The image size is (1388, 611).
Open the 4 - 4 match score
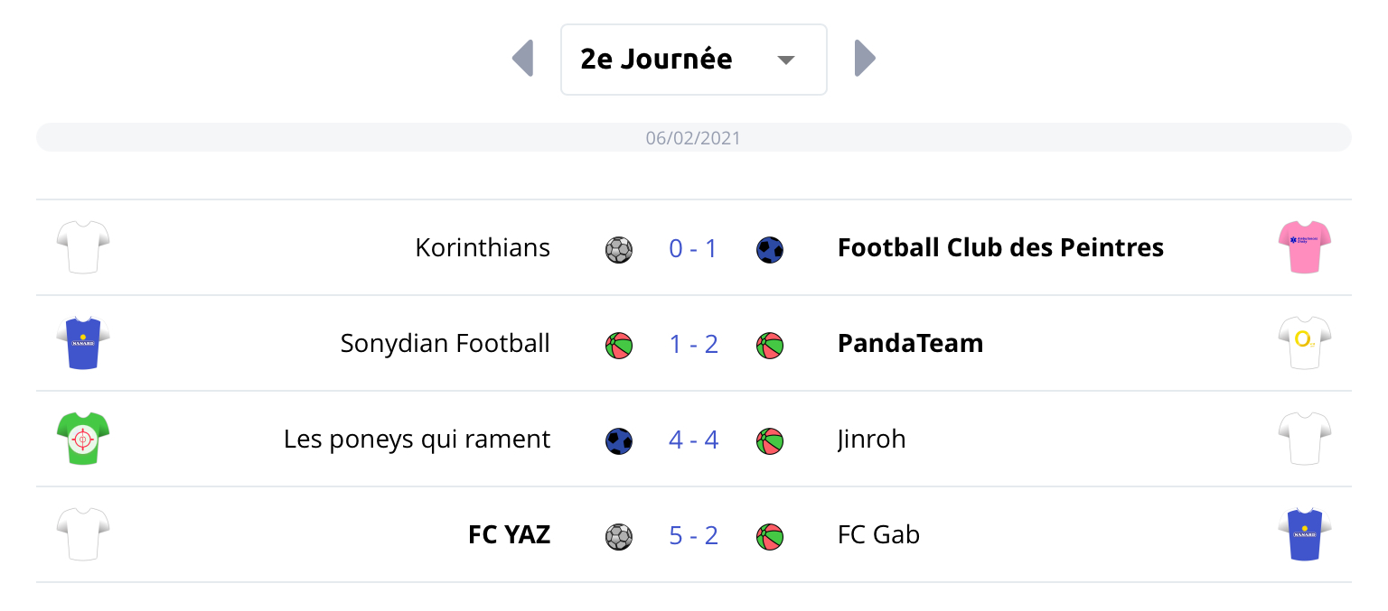693,440
